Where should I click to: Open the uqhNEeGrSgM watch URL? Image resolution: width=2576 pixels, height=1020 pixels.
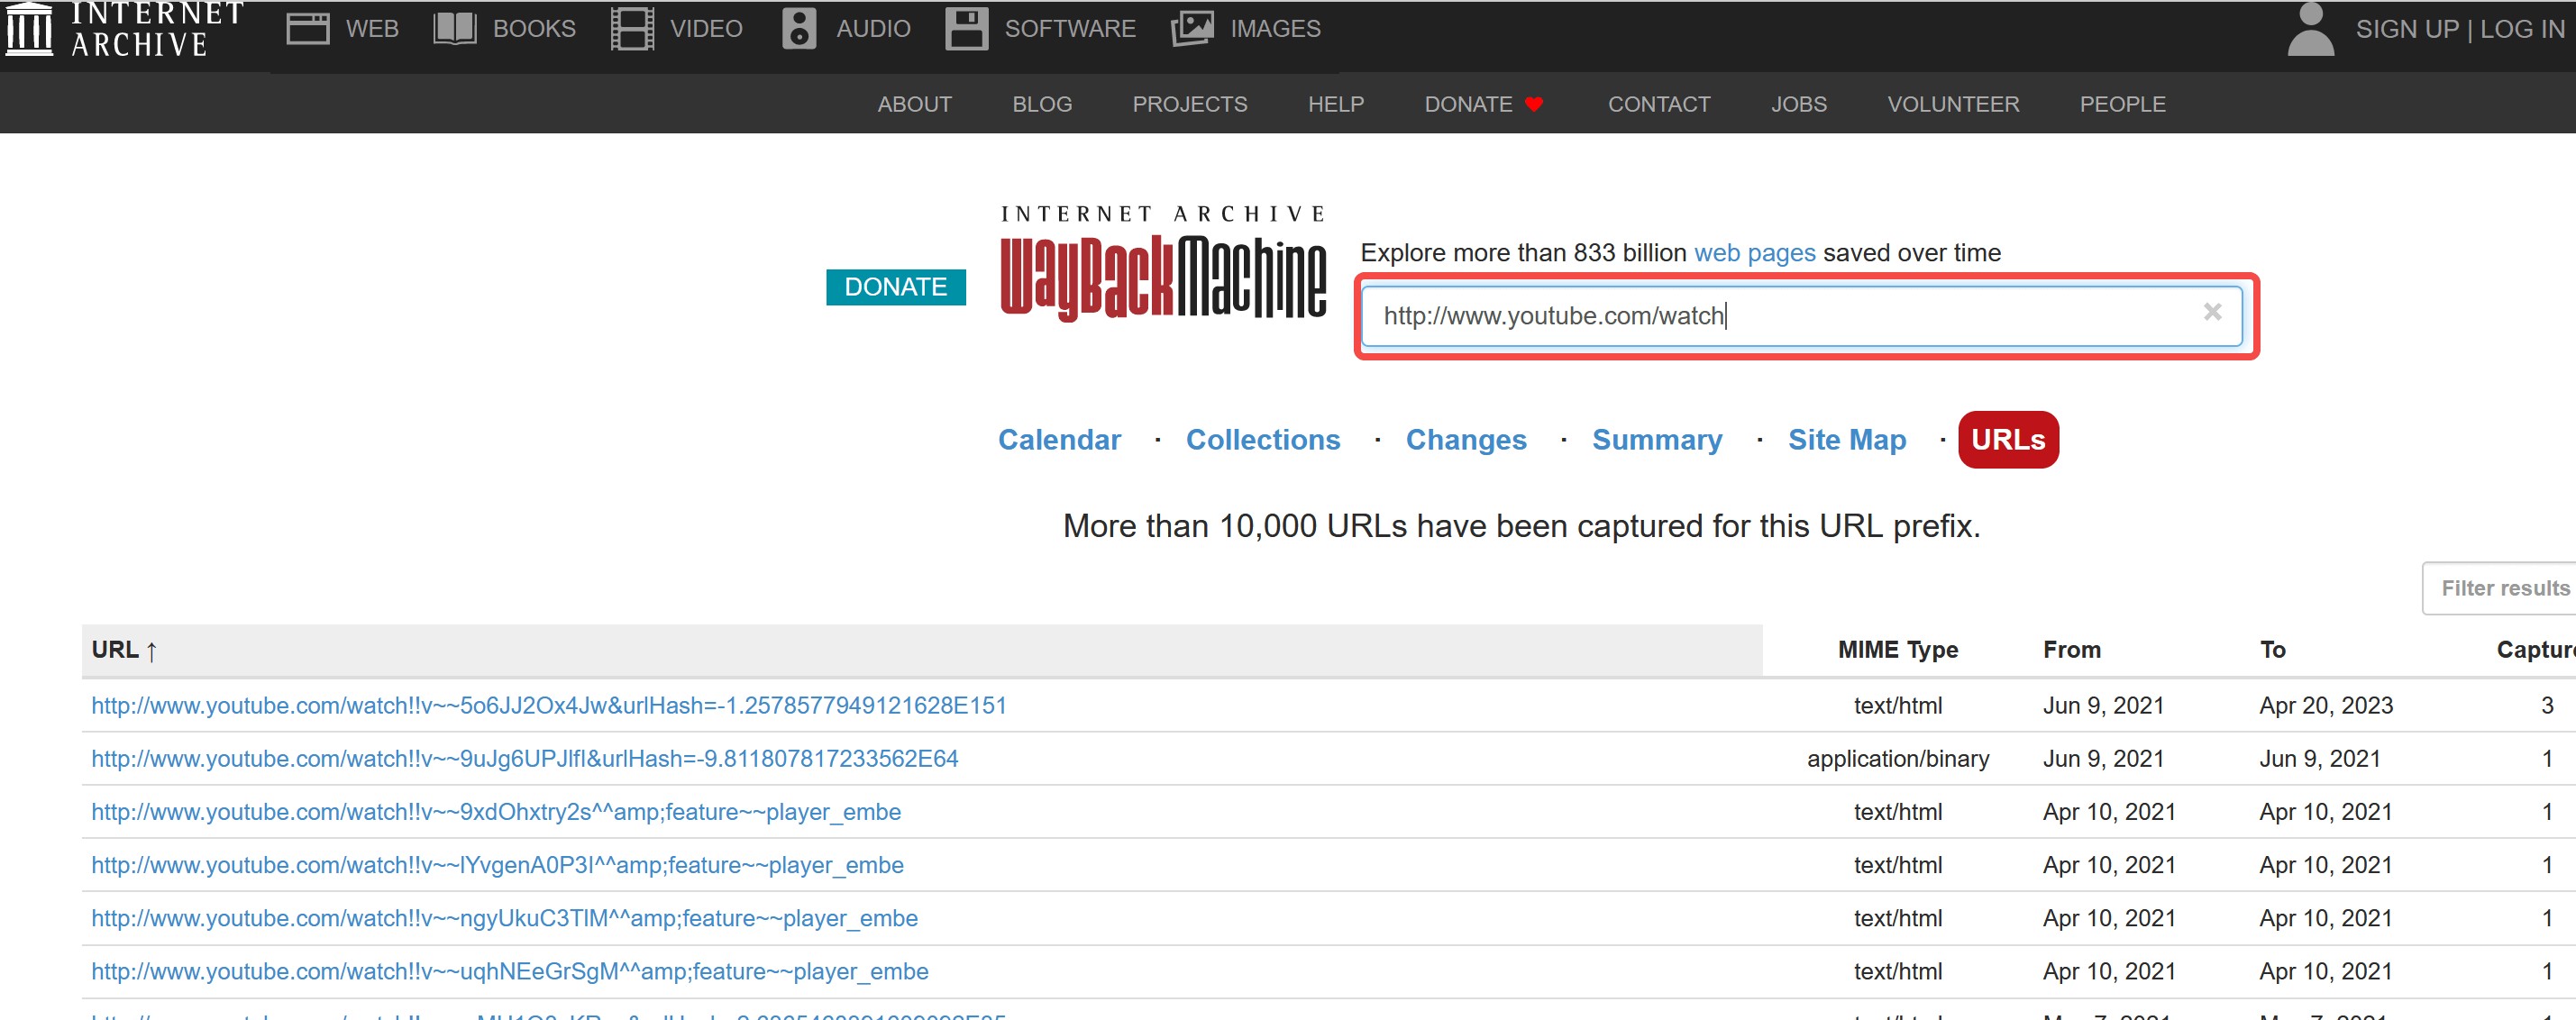pos(510,971)
